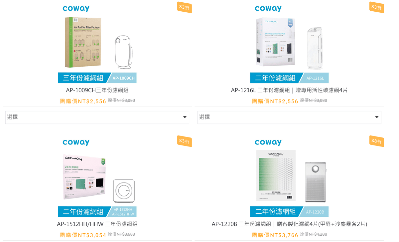Click the 88折 discount badge on AP-1220B
399x242 pixels.
376,141
